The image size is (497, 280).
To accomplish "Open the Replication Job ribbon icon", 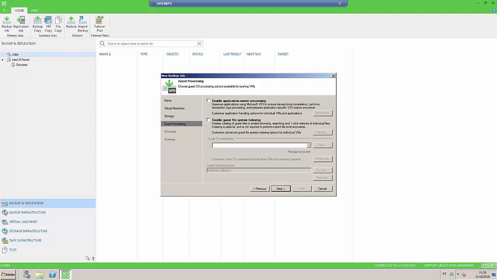I will [21, 24].
